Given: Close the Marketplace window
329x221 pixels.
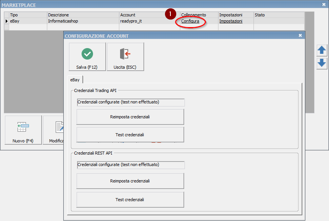Looking at the screenshot, I should coord(324,4).
